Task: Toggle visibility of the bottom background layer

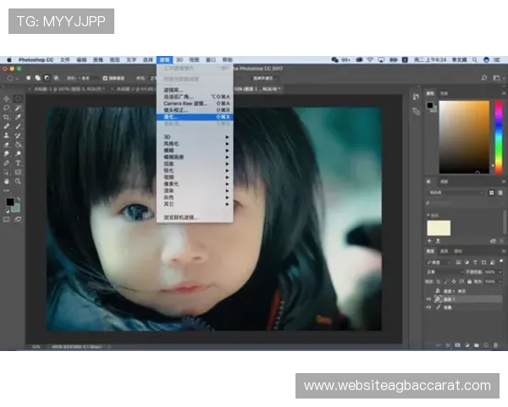Action: pyautogui.click(x=428, y=308)
